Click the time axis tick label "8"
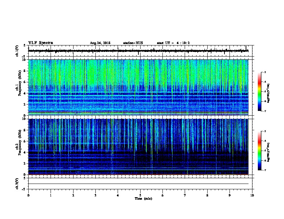 pyautogui.click(x=207, y=195)
